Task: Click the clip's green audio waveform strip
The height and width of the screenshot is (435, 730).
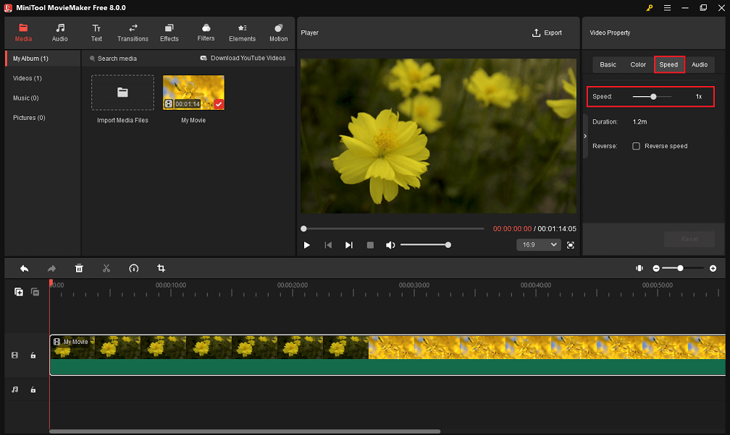Action: (x=387, y=366)
